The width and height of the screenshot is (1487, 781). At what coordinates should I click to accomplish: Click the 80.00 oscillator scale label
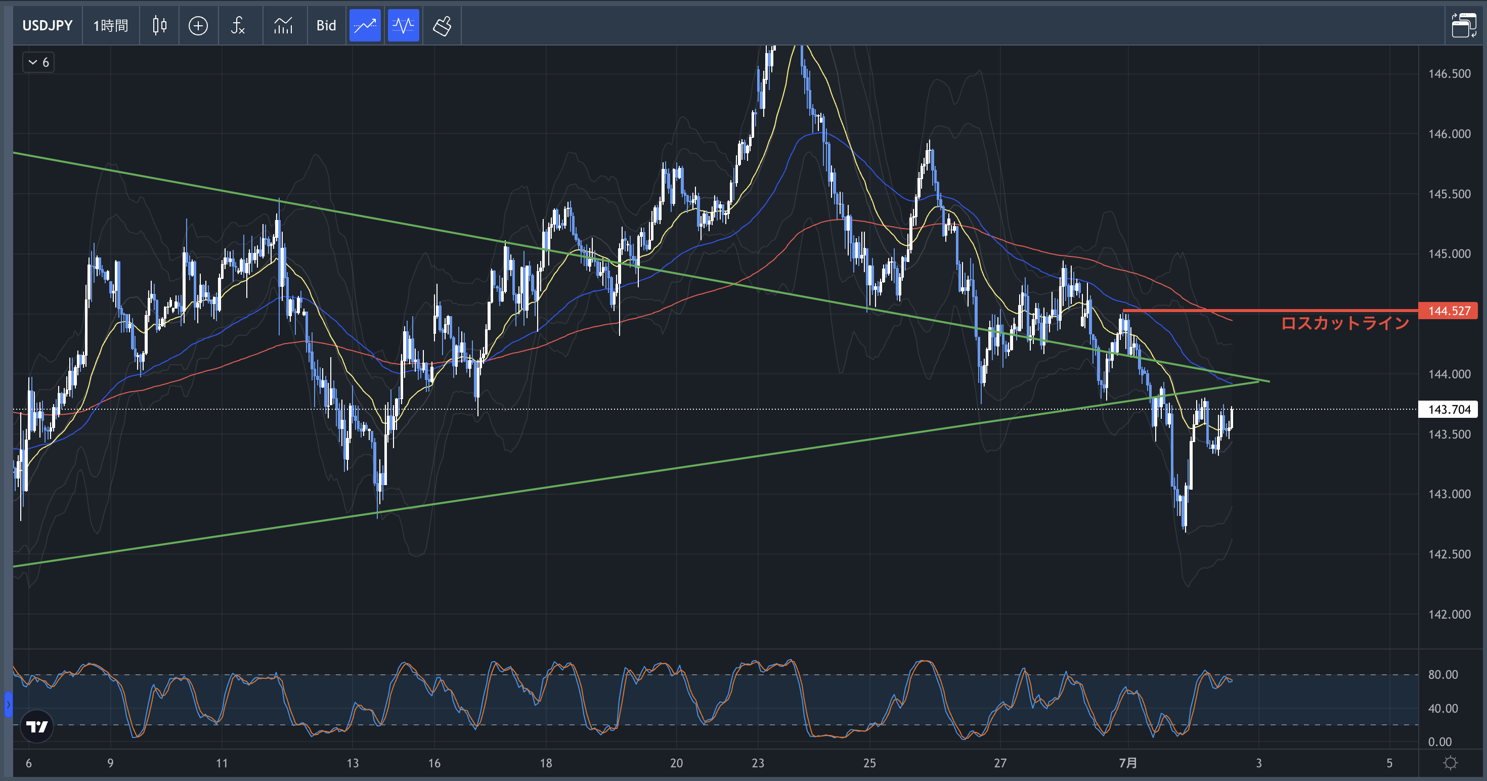click(1442, 674)
